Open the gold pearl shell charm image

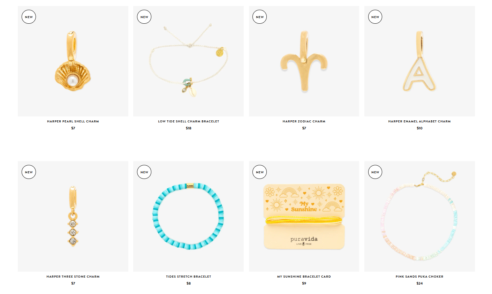point(73,61)
